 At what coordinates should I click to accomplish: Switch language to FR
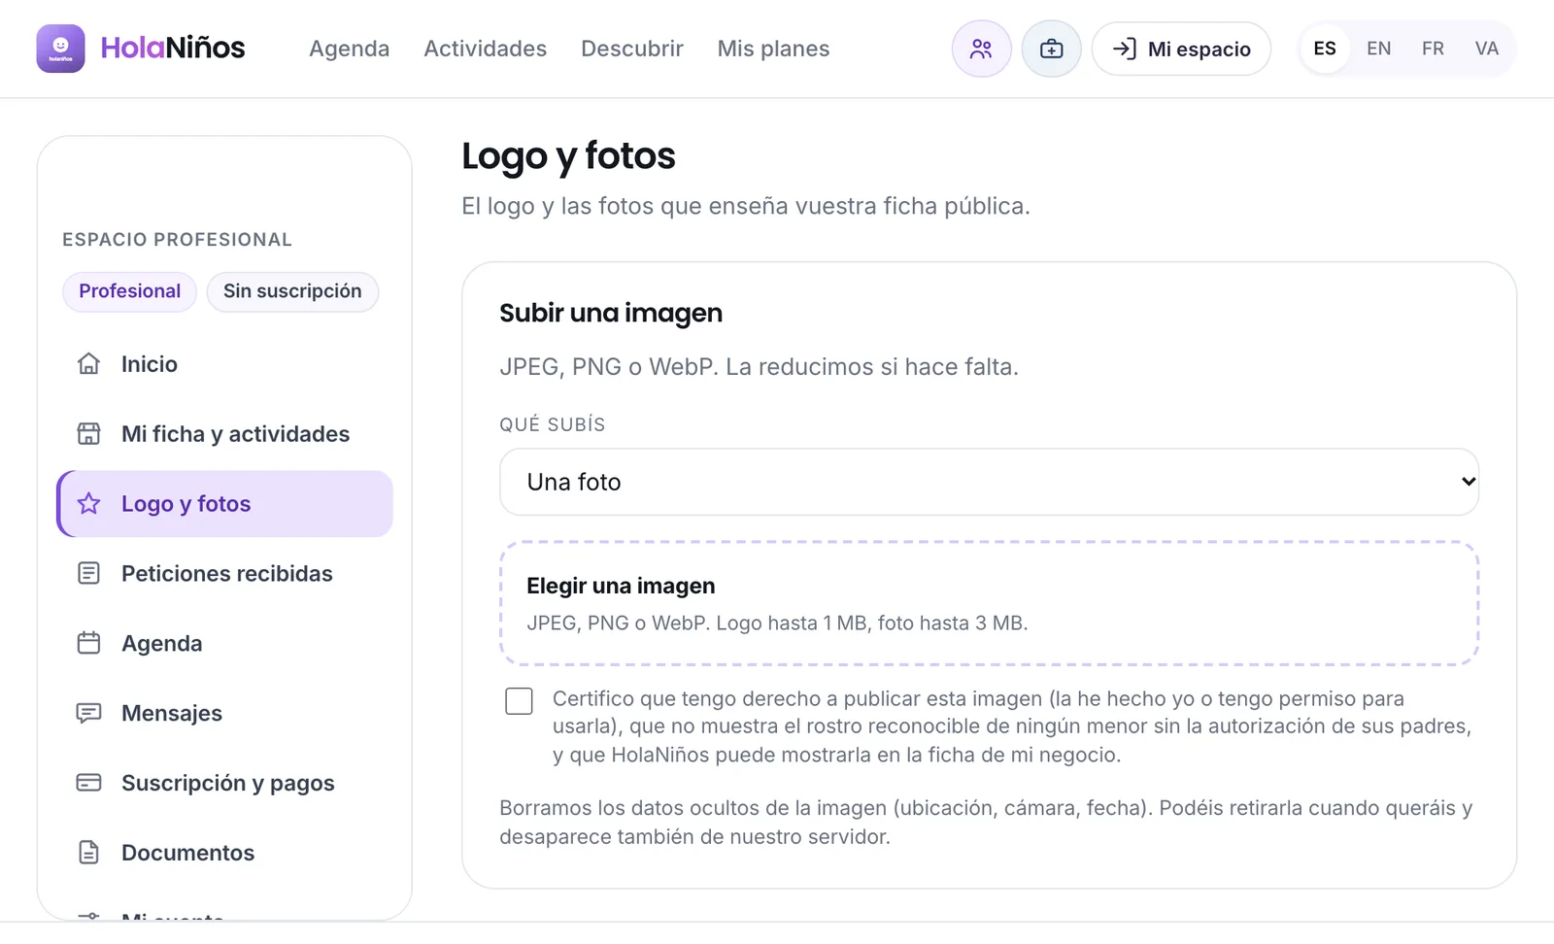coord(1433,49)
